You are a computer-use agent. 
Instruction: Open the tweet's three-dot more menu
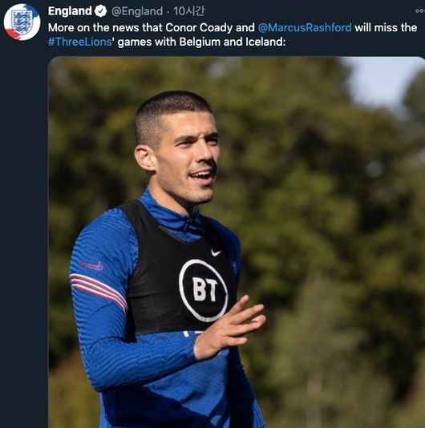point(420,11)
